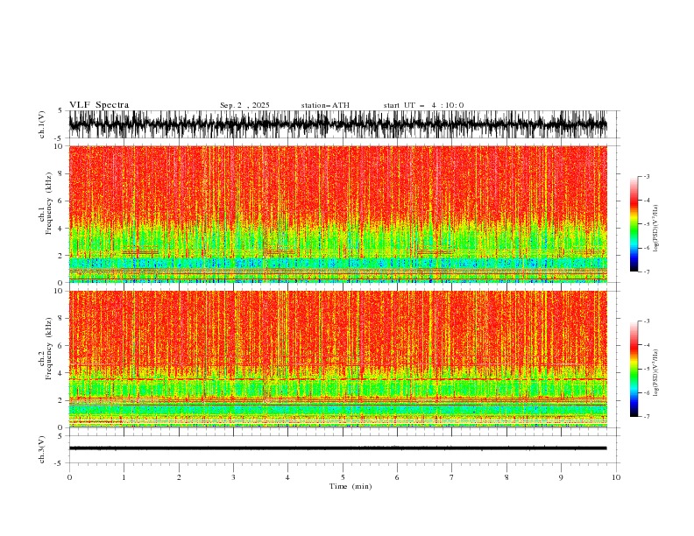Click the "Sep. 2 , 2025" date label

click(244, 105)
